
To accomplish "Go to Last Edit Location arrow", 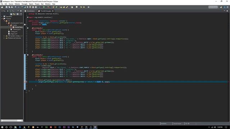I will [81, 7].
